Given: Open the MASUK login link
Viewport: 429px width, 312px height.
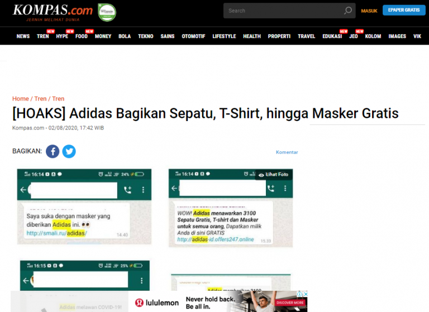Looking at the screenshot, I should point(369,11).
